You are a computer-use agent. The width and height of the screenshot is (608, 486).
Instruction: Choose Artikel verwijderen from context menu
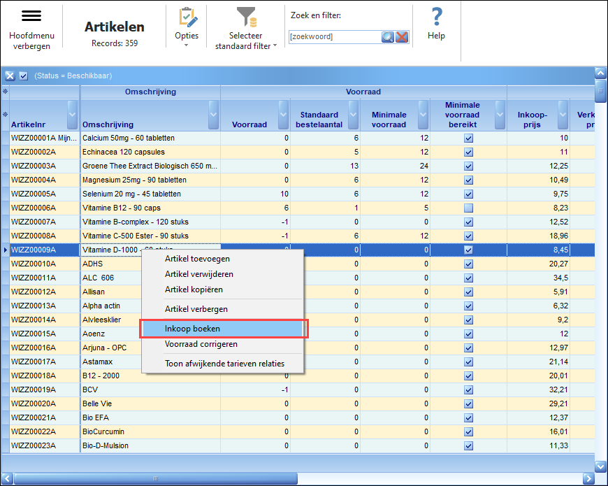[222, 274]
